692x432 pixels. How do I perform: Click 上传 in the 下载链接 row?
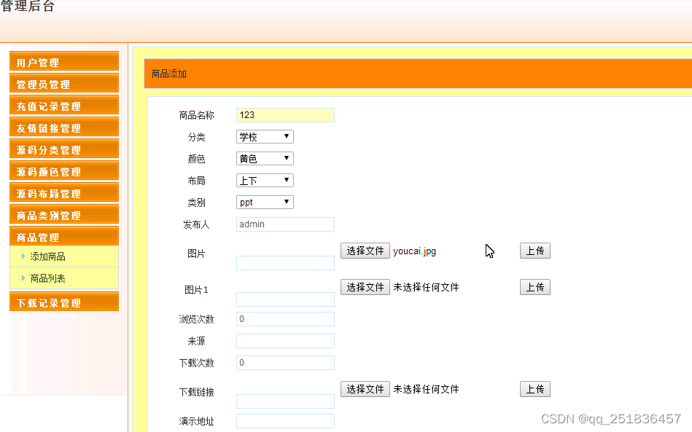(x=535, y=389)
